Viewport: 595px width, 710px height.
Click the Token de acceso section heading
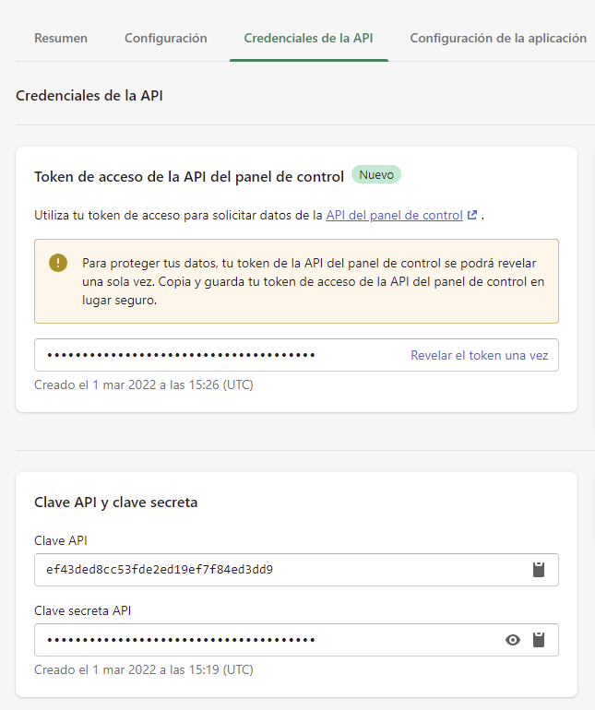pyautogui.click(x=189, y=177)
